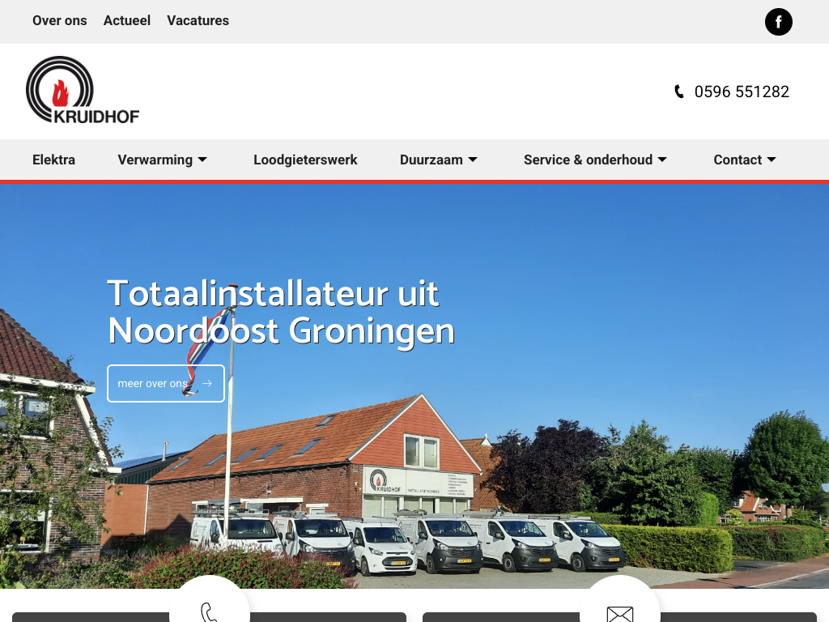Open the Facebook page icon
Viewport: 829px width, 622px height.
[778, 22]
